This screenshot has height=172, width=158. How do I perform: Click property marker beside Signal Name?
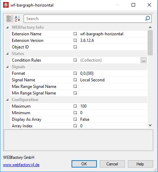pyautogui.click(x=75, y=80)
